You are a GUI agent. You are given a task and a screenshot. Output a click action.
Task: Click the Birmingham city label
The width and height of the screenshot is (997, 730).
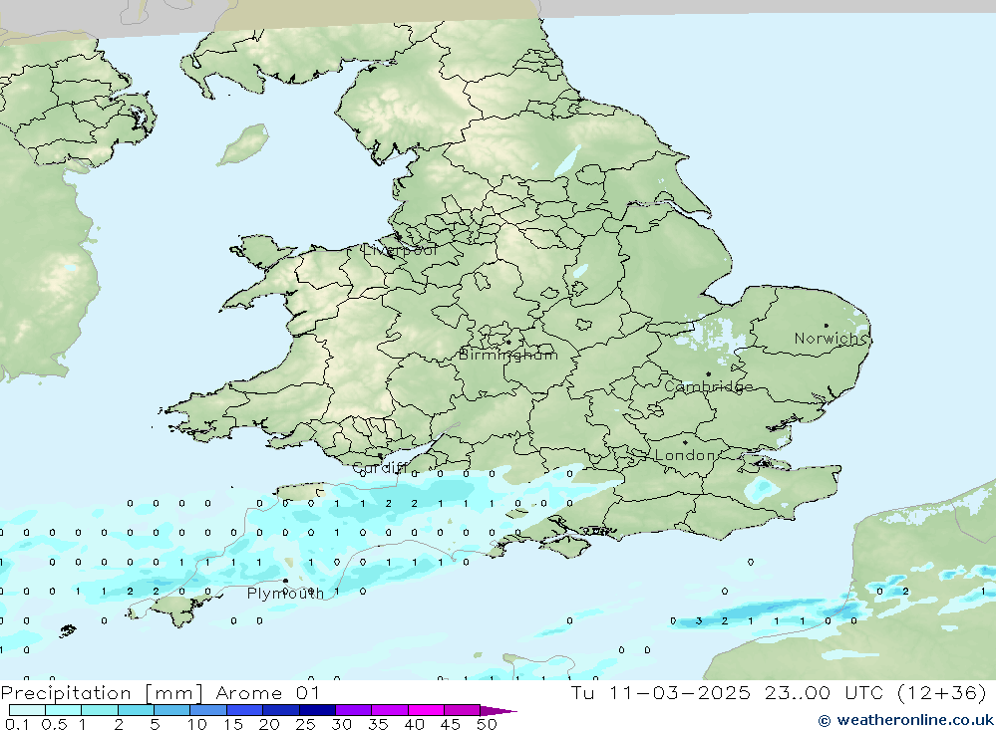pyautogui.click(x=508, y=356)
